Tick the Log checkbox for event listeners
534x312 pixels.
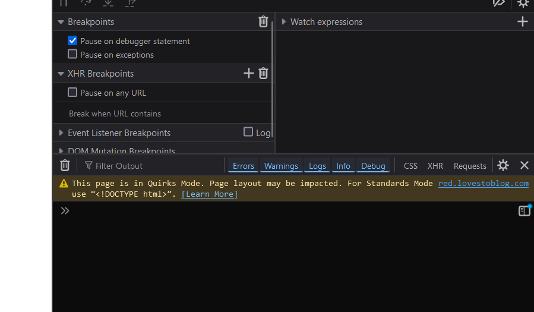(x=248, y=132)
